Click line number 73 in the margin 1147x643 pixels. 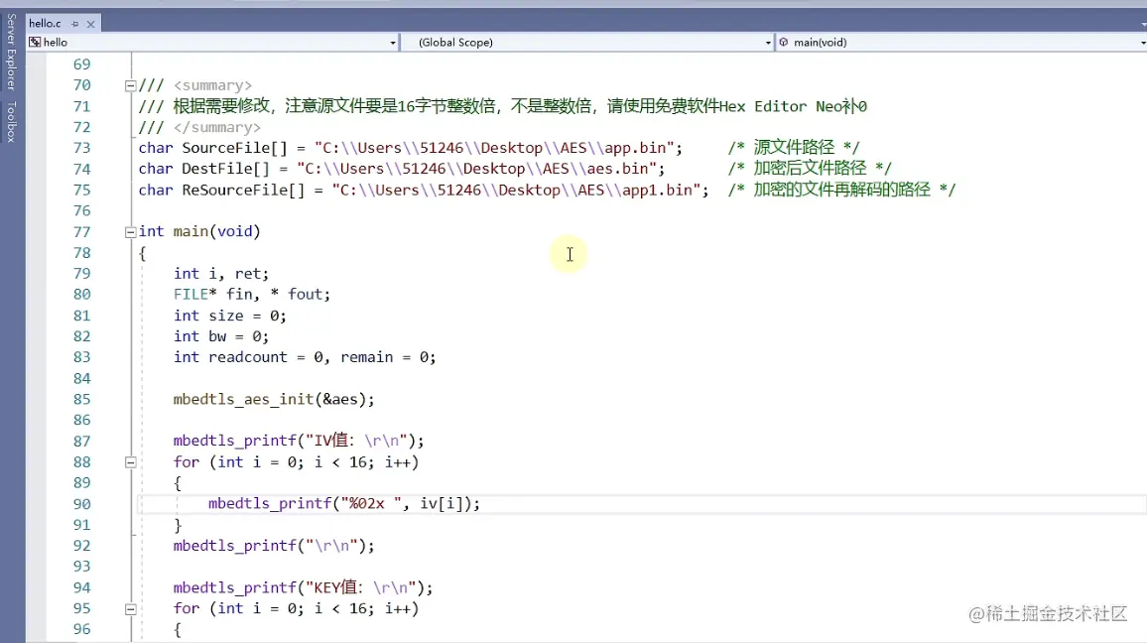pos(82,148)
